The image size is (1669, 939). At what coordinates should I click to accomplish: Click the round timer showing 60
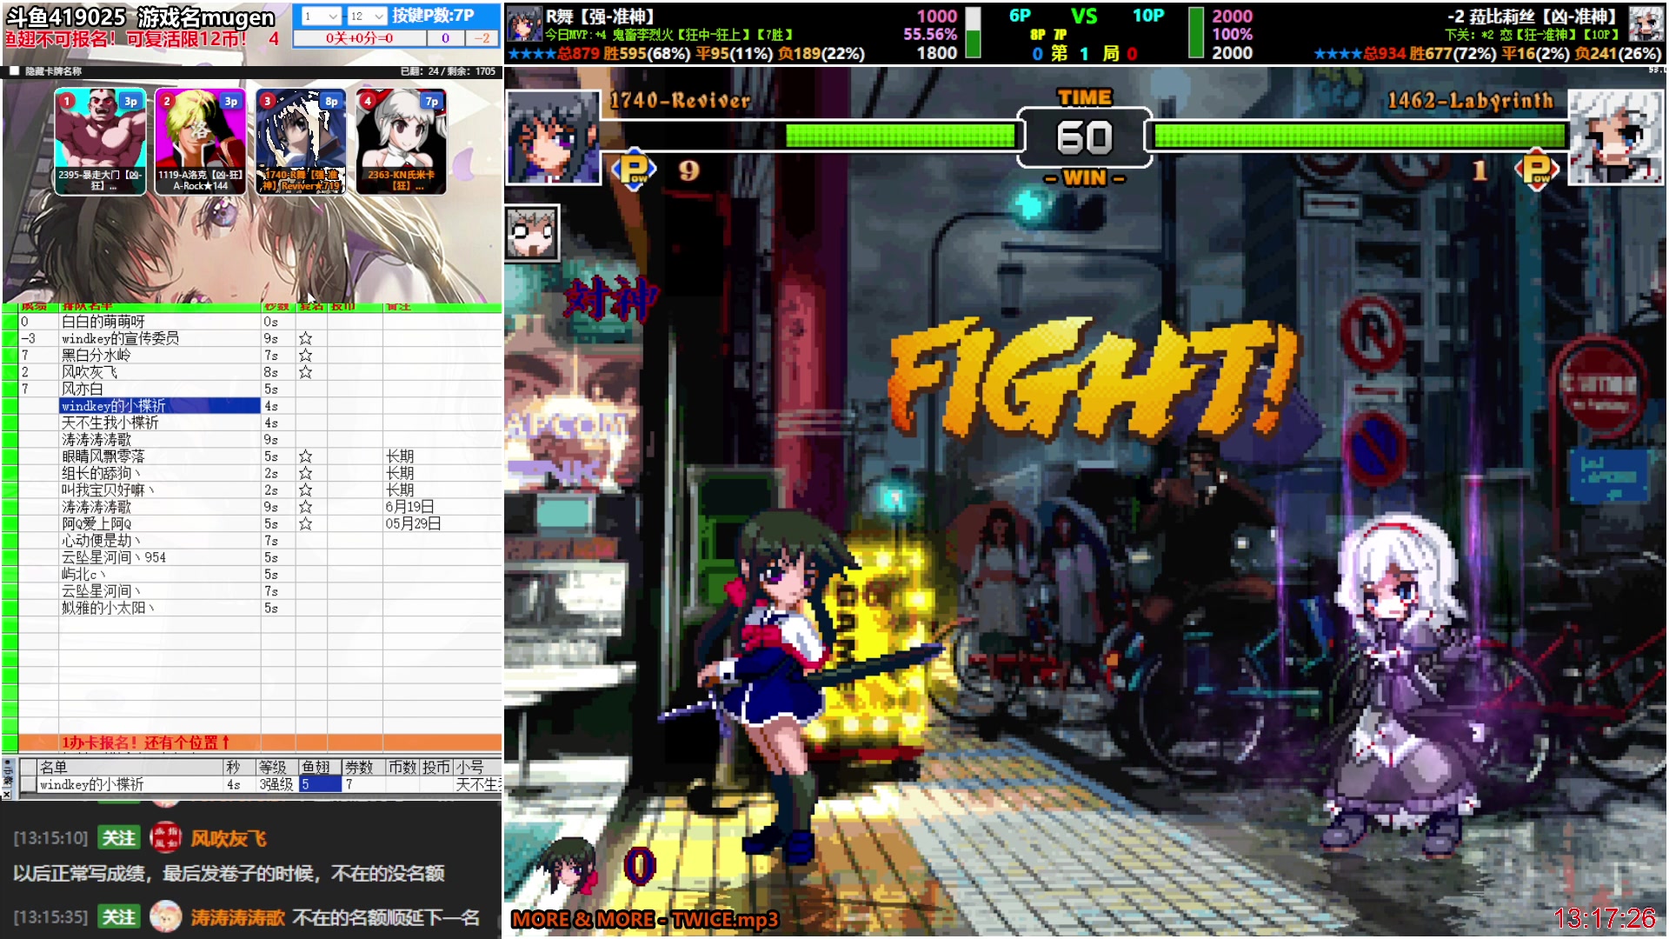click(x=1084, y=137)
